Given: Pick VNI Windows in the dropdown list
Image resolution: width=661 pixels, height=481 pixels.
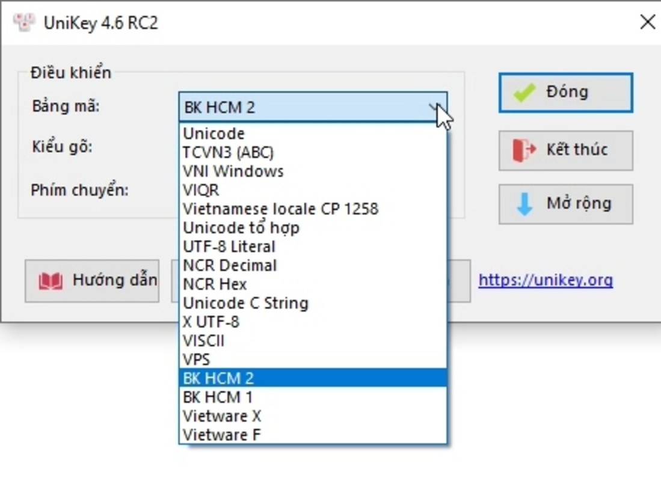Looking at the screenshot, I should click(x=313, y=171).
